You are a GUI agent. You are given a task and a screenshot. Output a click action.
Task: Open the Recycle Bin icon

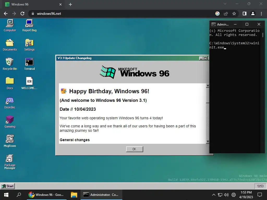(10, 64)
